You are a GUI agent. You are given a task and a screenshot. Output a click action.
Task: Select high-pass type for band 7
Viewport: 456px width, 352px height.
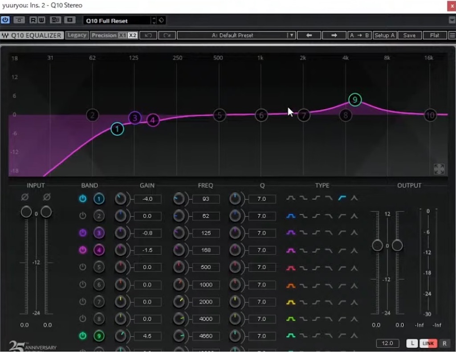point(342,303)
